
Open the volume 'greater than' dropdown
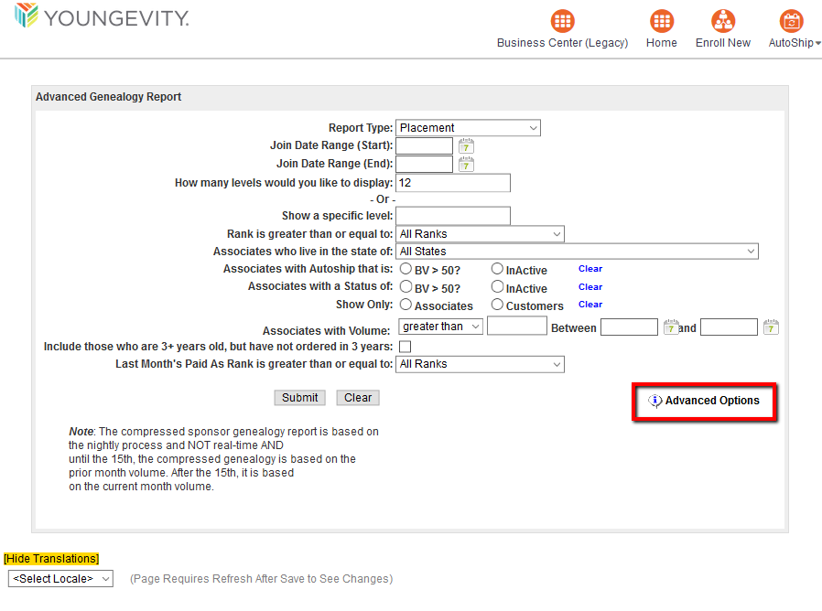pyautogui.click(x=439, y=327)
